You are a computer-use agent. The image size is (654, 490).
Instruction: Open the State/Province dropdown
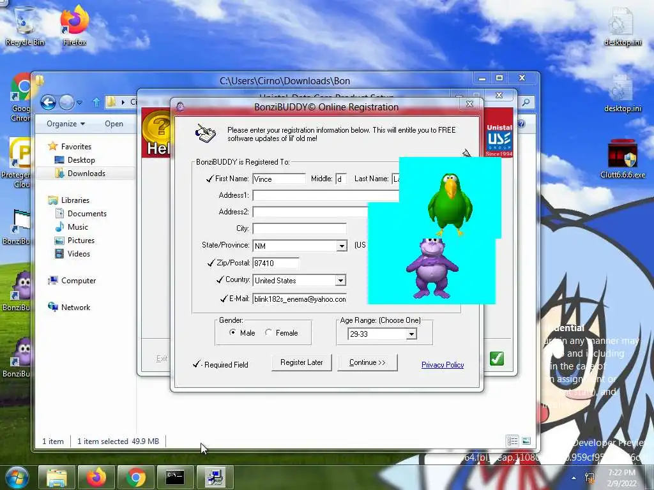tap(342, 246)
